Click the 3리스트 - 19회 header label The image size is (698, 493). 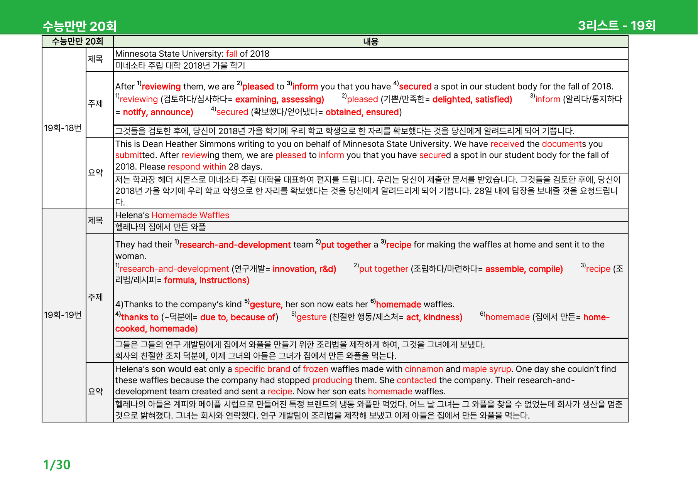click(x=617, y=25)
